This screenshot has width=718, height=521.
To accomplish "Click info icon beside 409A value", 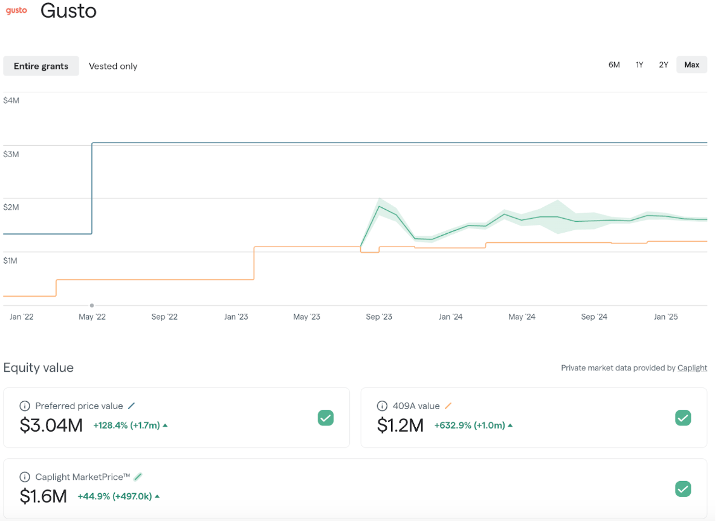I will click(382, 406).
